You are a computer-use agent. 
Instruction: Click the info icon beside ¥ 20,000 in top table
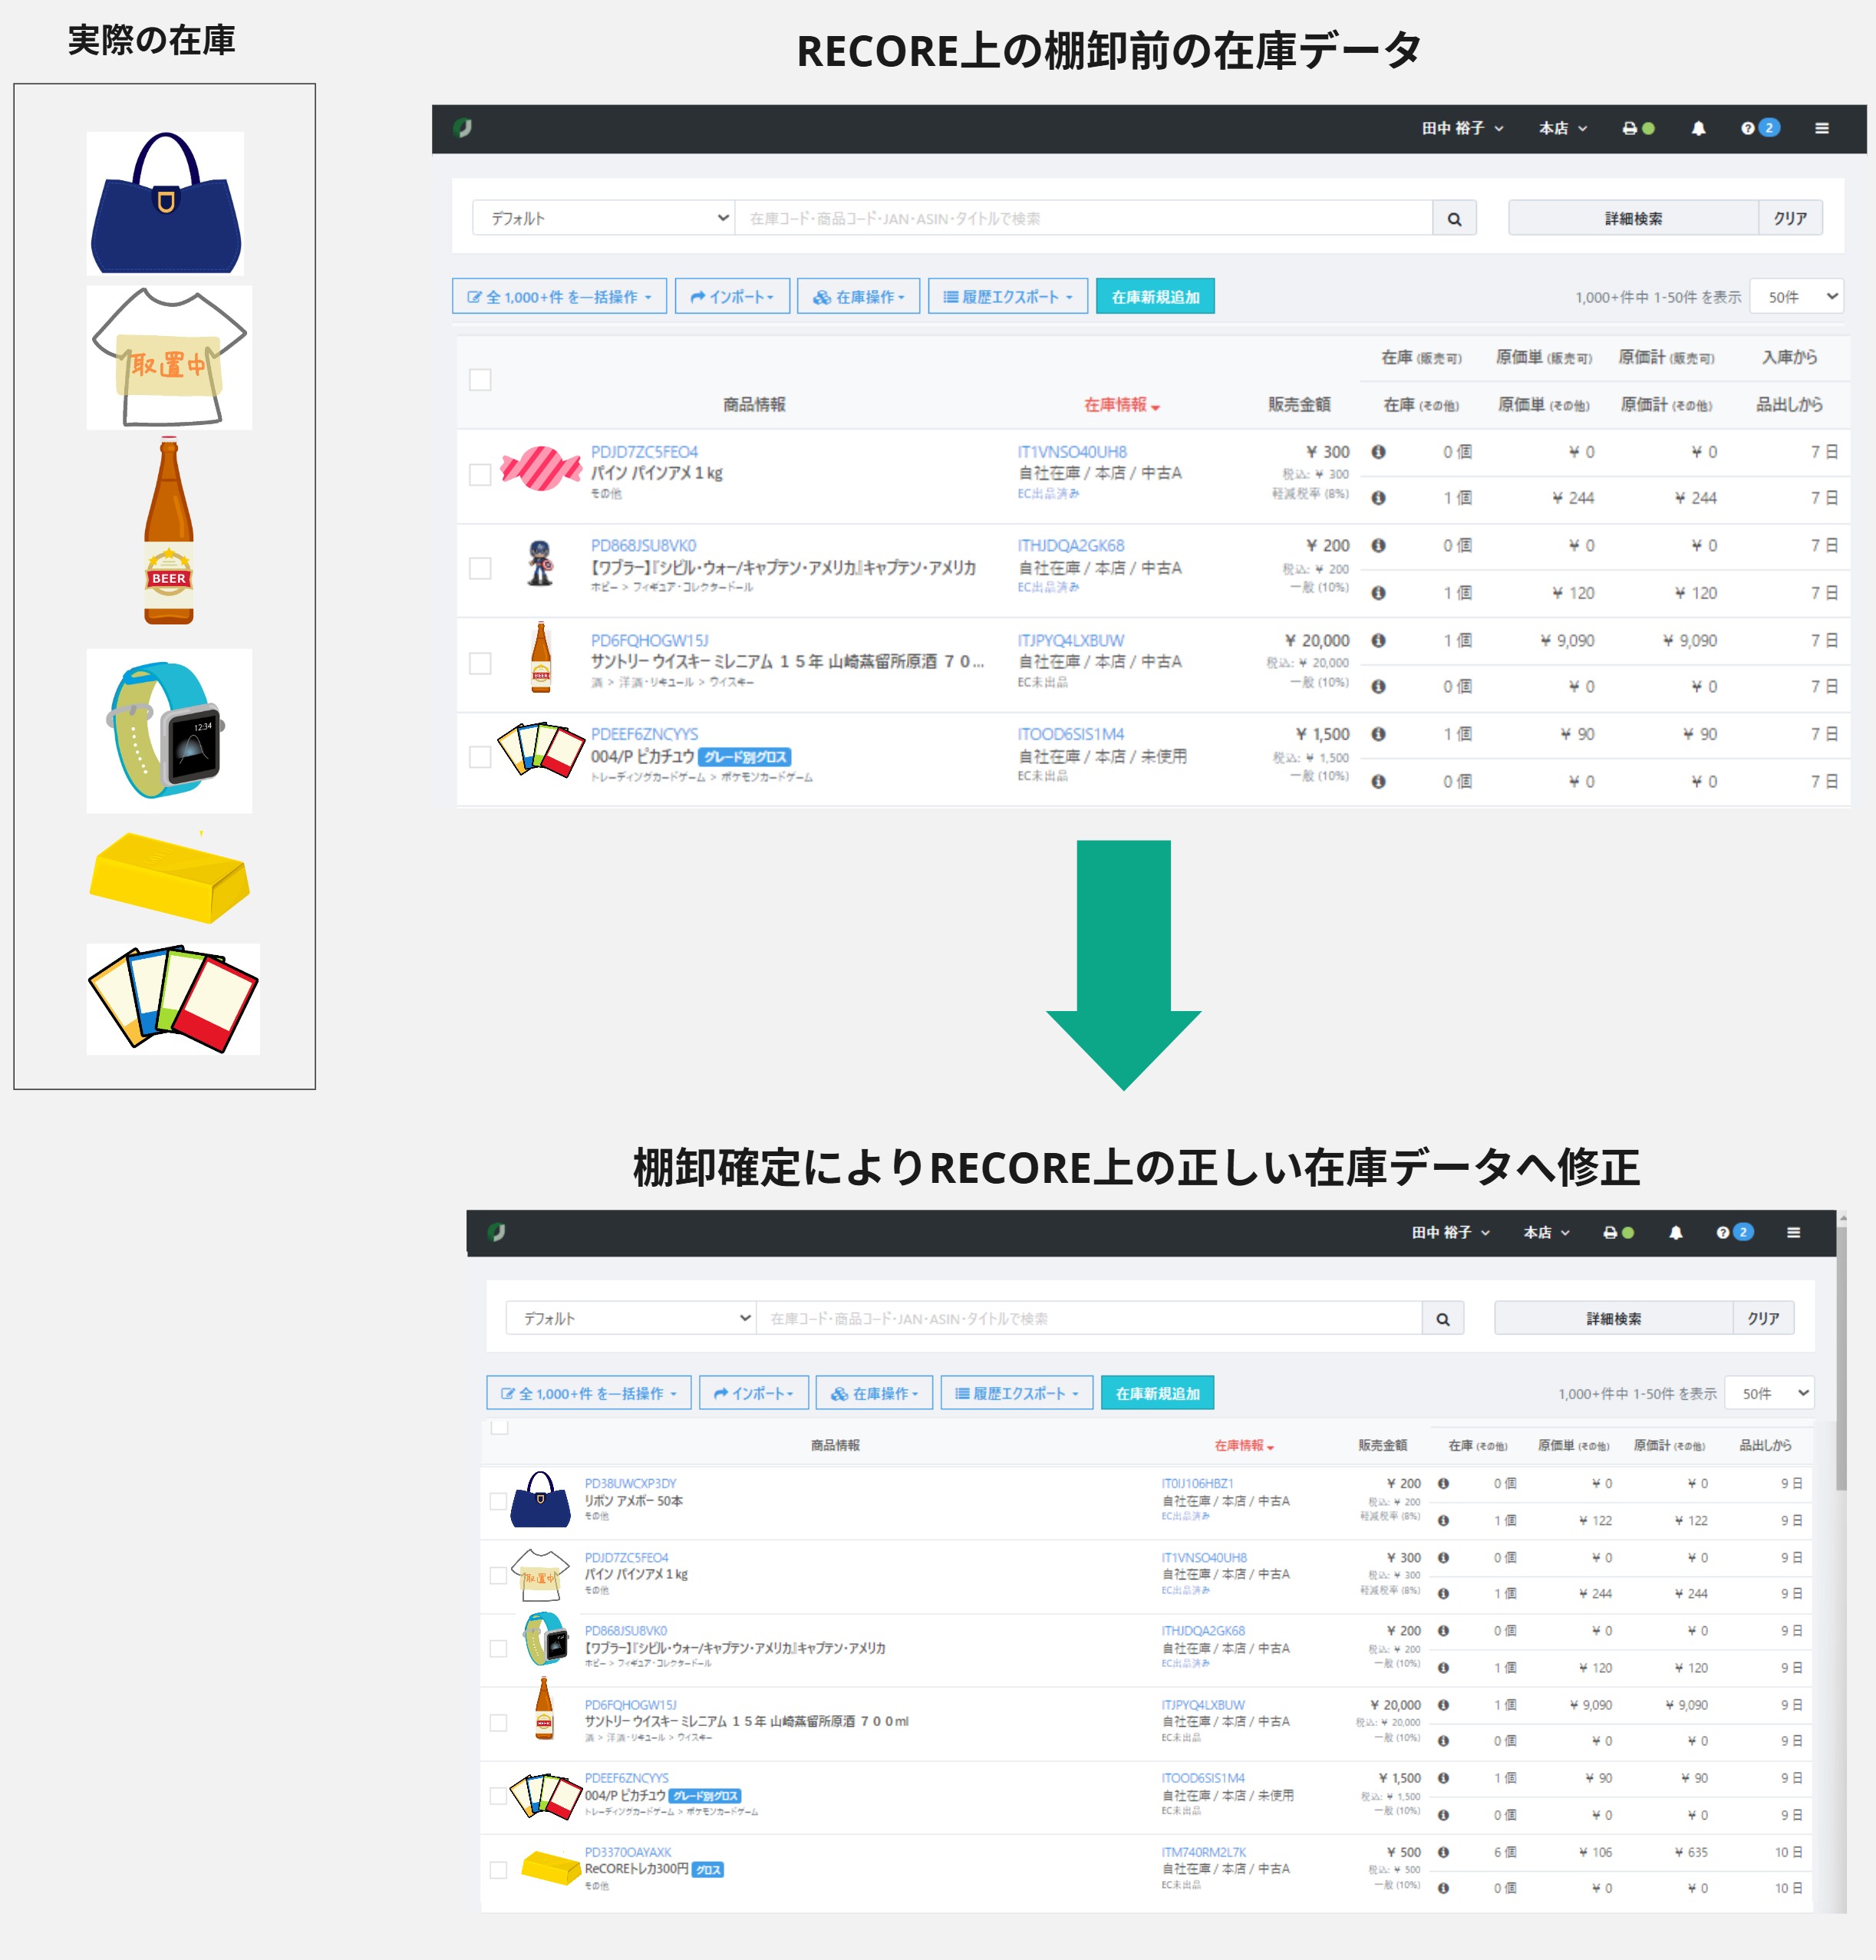tap(1378, 640)
